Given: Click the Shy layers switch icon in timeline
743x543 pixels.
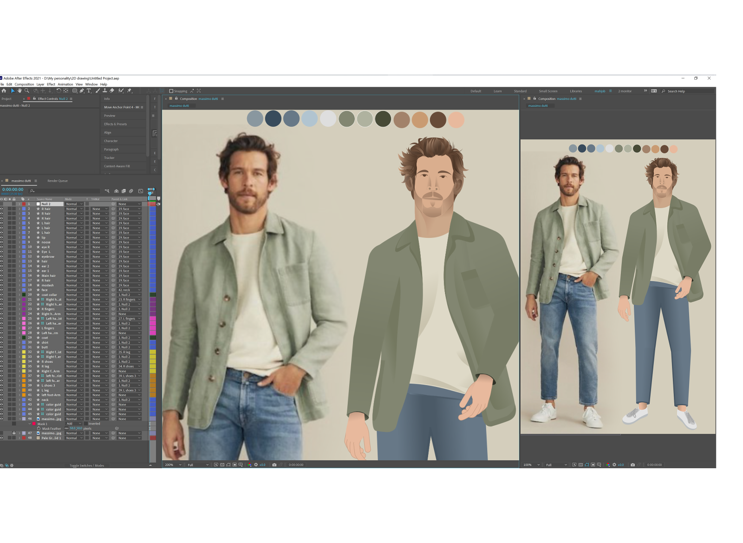Looking at the screenshot, I should click(x=117, y=191).
